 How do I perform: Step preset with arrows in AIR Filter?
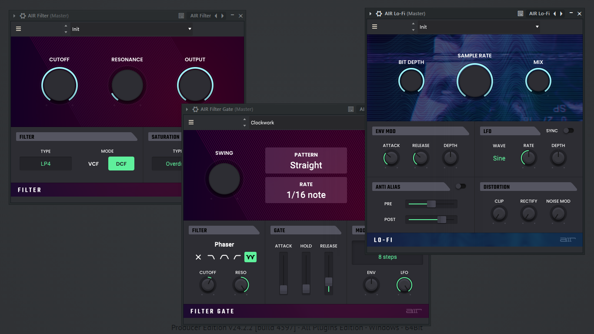coord(66,29)
